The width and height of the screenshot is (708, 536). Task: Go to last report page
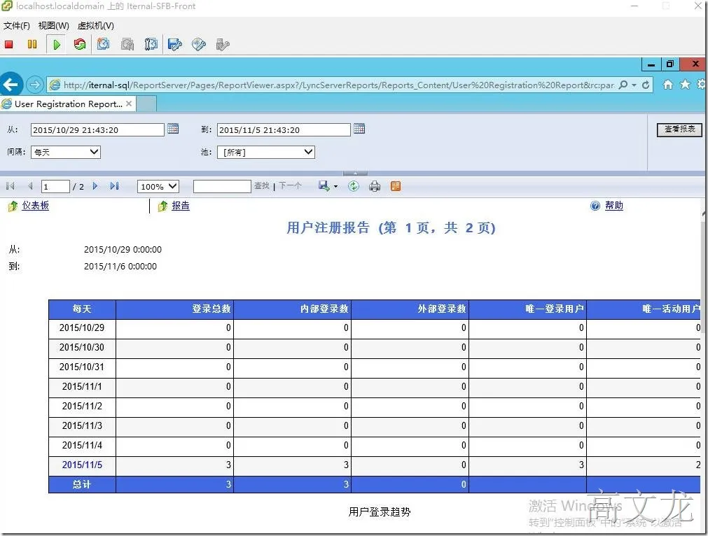pos(114,186)
